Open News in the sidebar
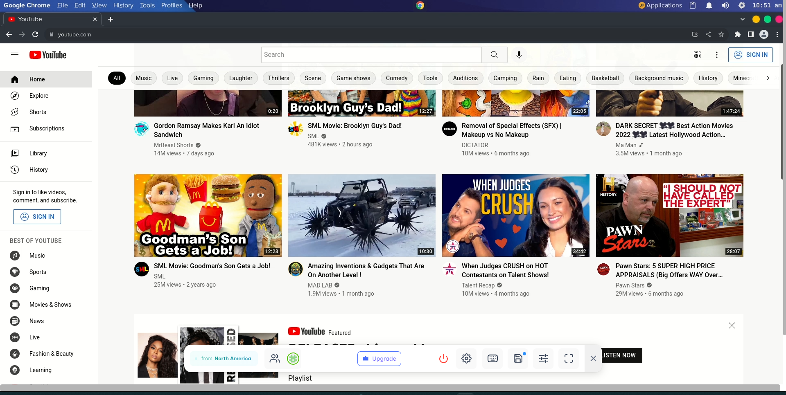The height and width of the screenshot is (395, 786). coord(46,321)
